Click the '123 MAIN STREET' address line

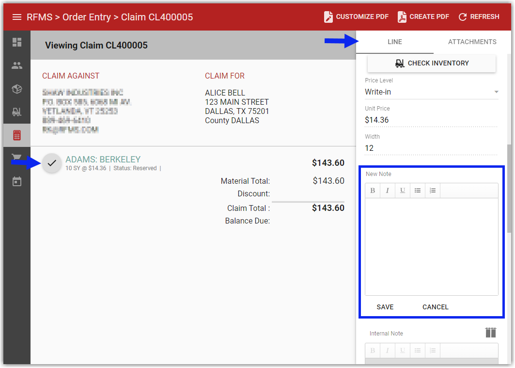click(237, 102)
